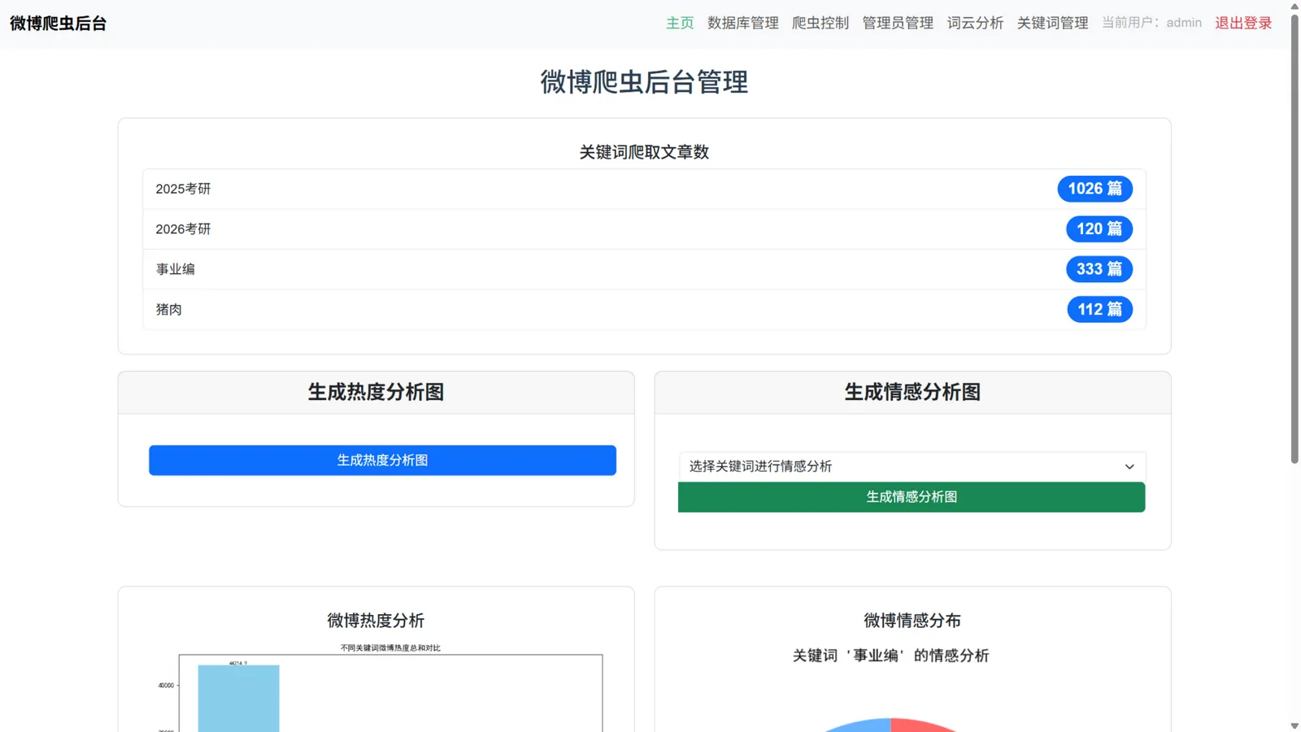
Task: Open 数据库管理 in the navigation bar
Action: point(743,23)
